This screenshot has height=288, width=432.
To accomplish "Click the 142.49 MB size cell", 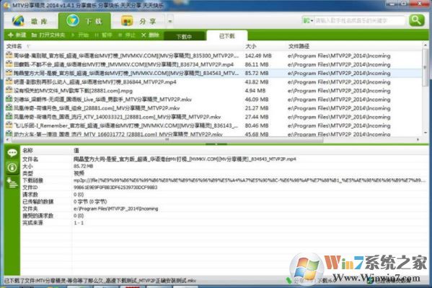I will (258, 56).
